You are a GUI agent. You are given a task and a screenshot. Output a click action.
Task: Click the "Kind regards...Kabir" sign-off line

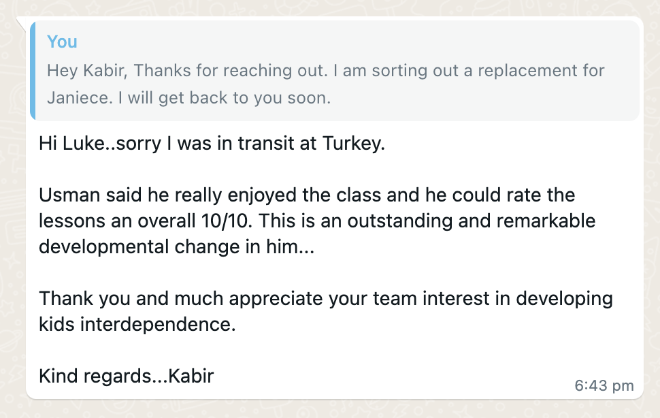[126, 375]
